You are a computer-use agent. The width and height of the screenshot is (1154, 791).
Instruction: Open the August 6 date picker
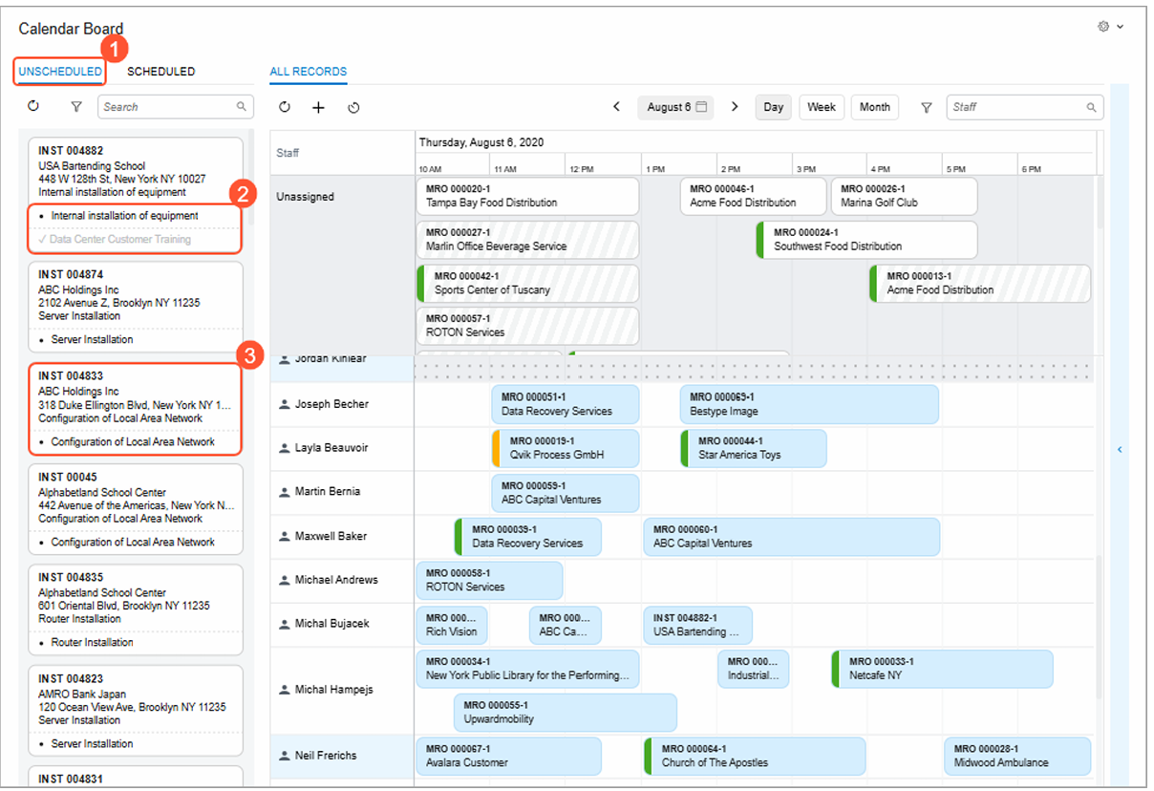point(676,107)
